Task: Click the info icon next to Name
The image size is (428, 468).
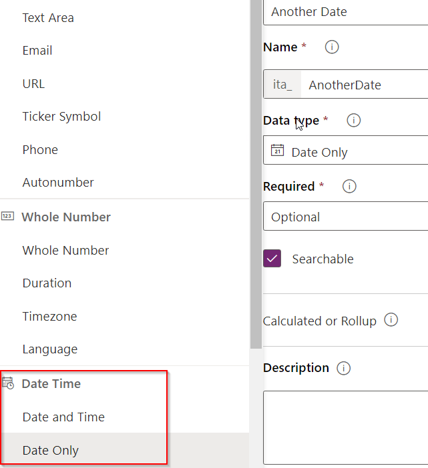Action: click(332, 47)
